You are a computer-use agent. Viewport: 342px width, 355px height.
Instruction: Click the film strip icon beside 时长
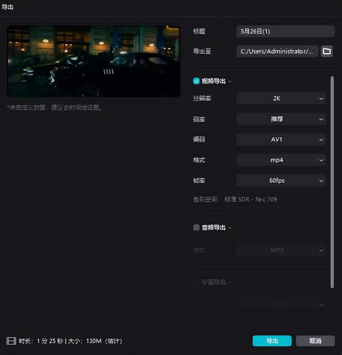11,341
